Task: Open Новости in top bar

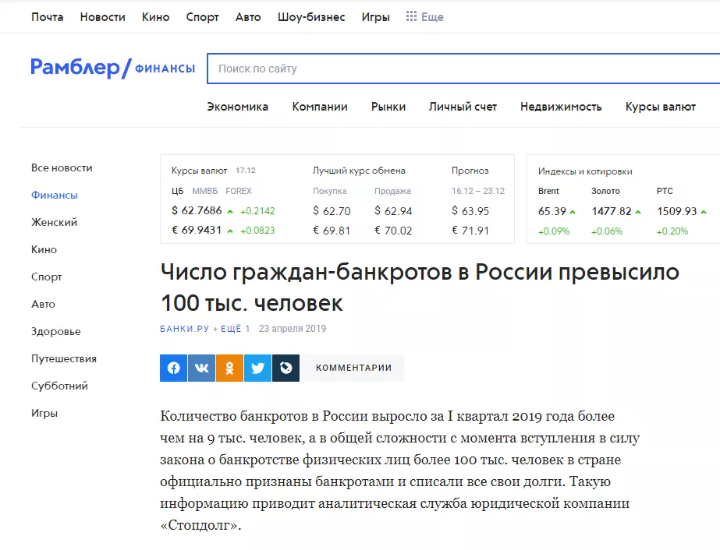Action: (102, 17)
